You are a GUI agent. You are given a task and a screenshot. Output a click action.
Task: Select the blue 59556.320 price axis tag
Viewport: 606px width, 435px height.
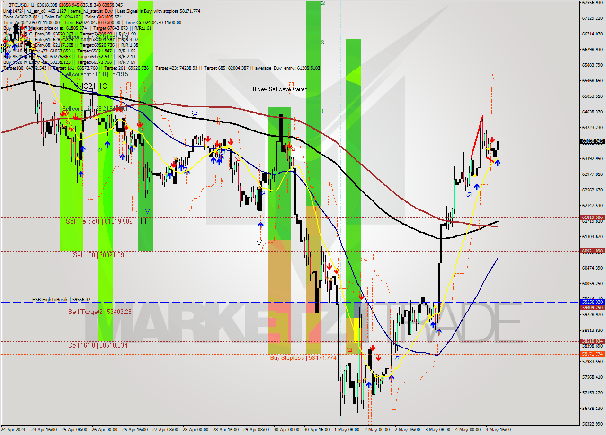coord(592,302)
